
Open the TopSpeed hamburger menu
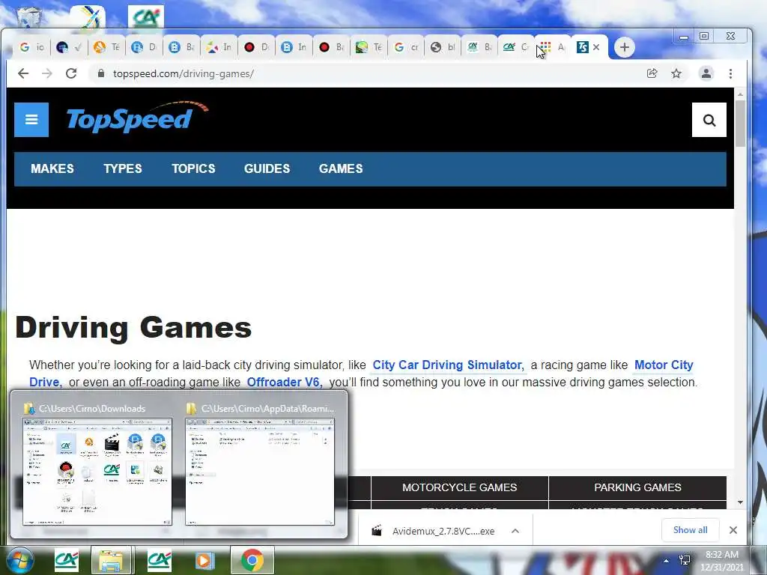(x=31, y=120)
